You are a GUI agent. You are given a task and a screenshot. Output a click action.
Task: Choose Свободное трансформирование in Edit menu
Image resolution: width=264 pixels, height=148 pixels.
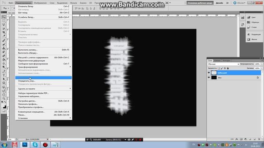tap(43, 64)
